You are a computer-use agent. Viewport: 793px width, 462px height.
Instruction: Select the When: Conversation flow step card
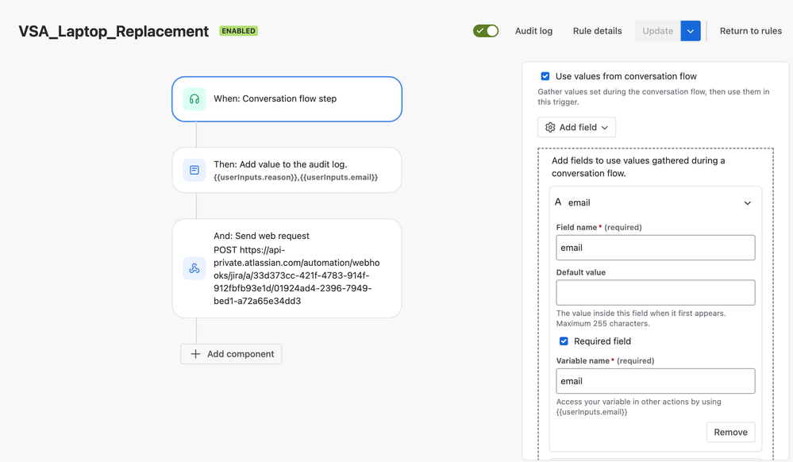coord(287,99)
